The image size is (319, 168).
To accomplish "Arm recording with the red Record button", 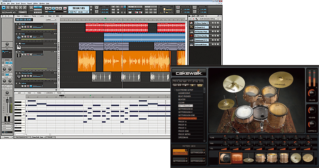I will 65,8.
